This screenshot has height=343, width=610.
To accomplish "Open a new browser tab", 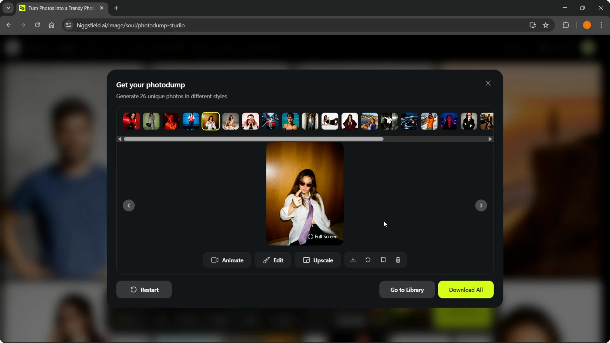I will [116, 8].
